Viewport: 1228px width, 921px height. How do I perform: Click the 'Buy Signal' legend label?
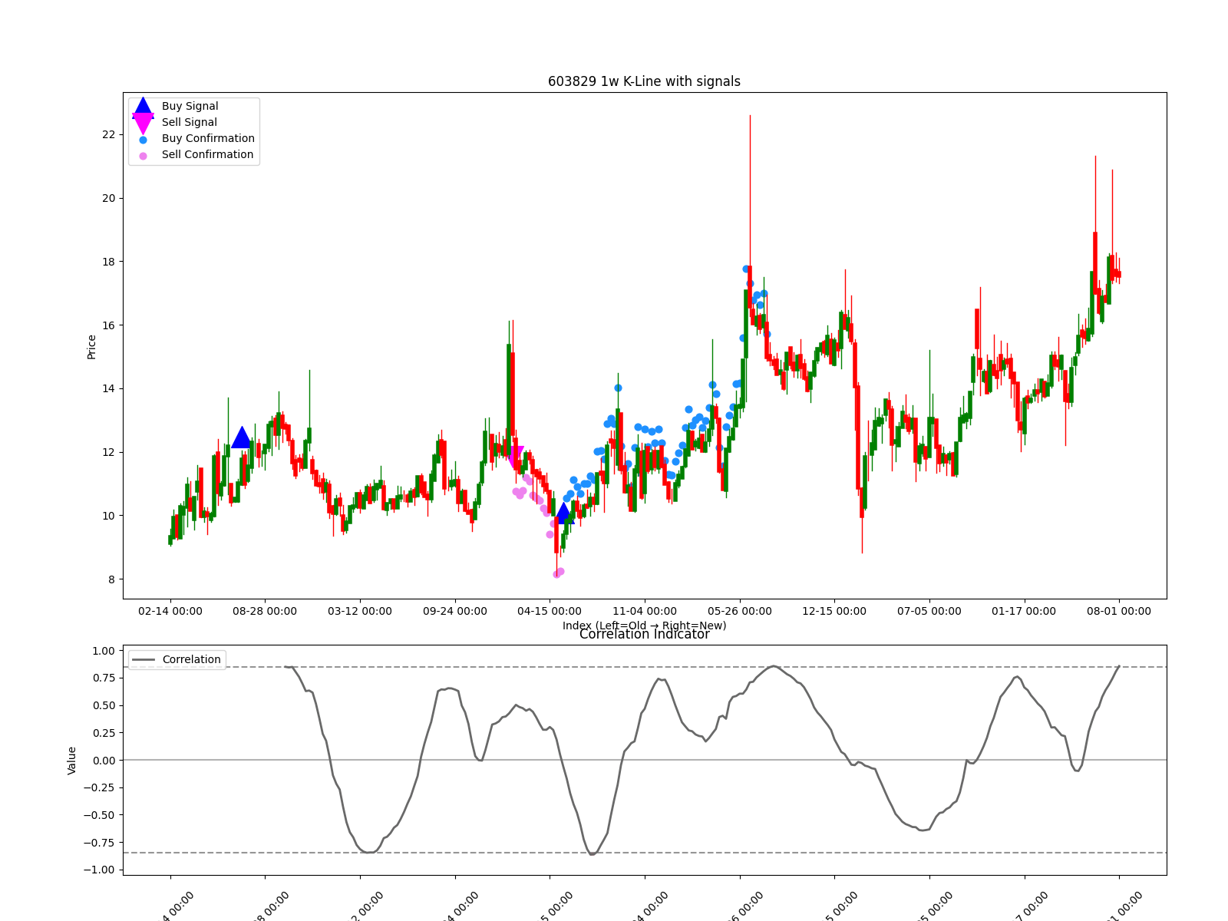point(190,106)
